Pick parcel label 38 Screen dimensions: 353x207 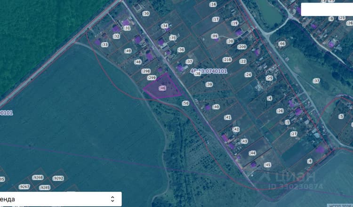[197, 73]
